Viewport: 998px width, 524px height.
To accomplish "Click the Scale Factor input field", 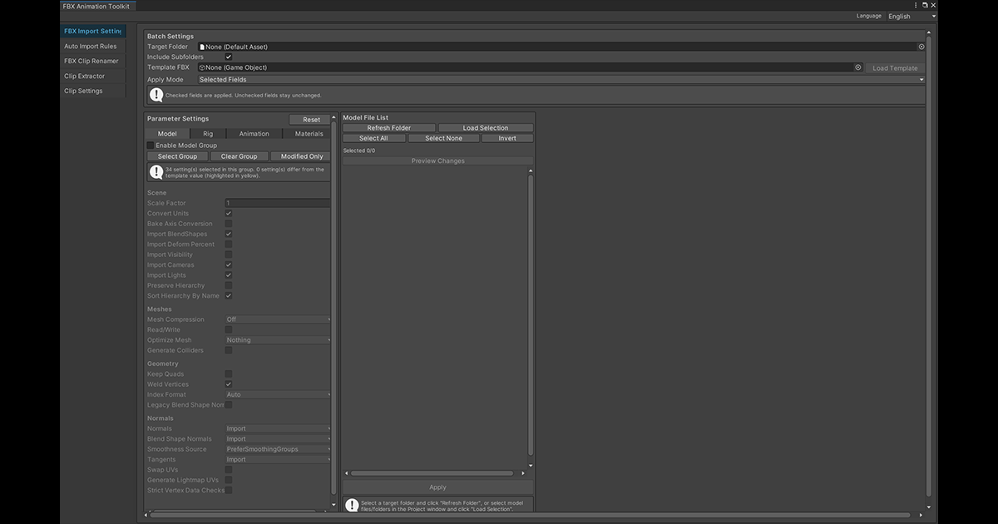I will (278, 203).
